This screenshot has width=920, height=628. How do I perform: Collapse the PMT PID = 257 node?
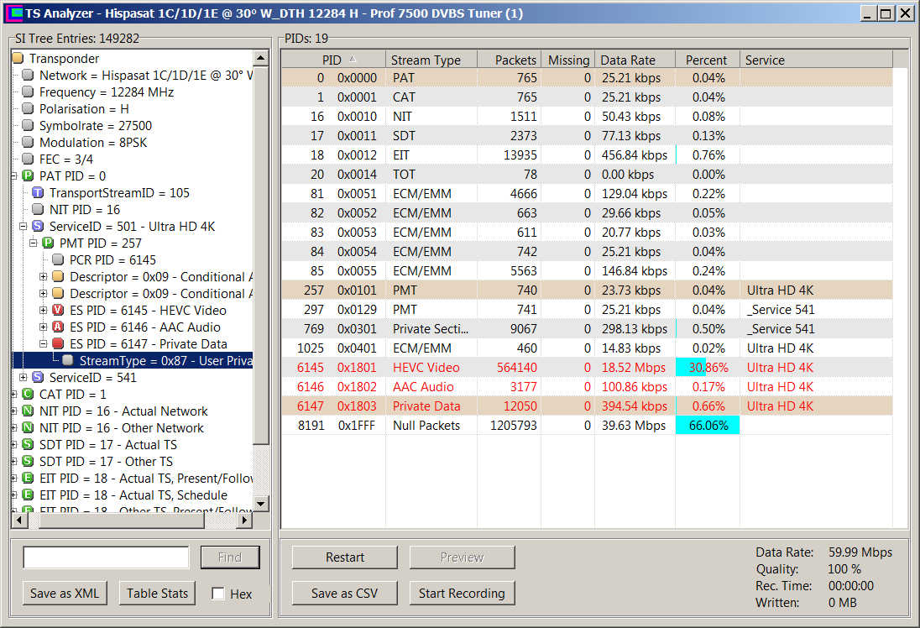[34, 243]
